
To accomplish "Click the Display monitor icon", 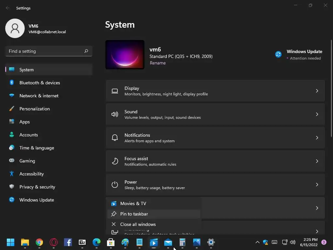I will pyautogui.click(x=115, y=91).
